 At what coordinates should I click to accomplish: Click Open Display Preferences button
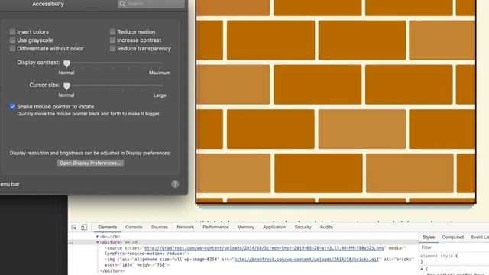click(x=90, y=163)
